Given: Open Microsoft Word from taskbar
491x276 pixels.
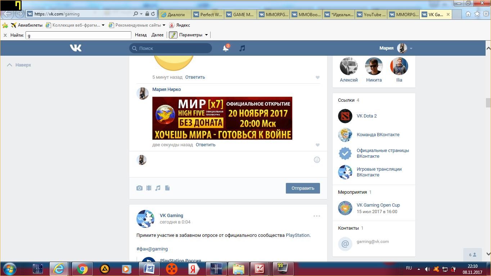Looking at the screenshot, I should (x=149, y=269).
